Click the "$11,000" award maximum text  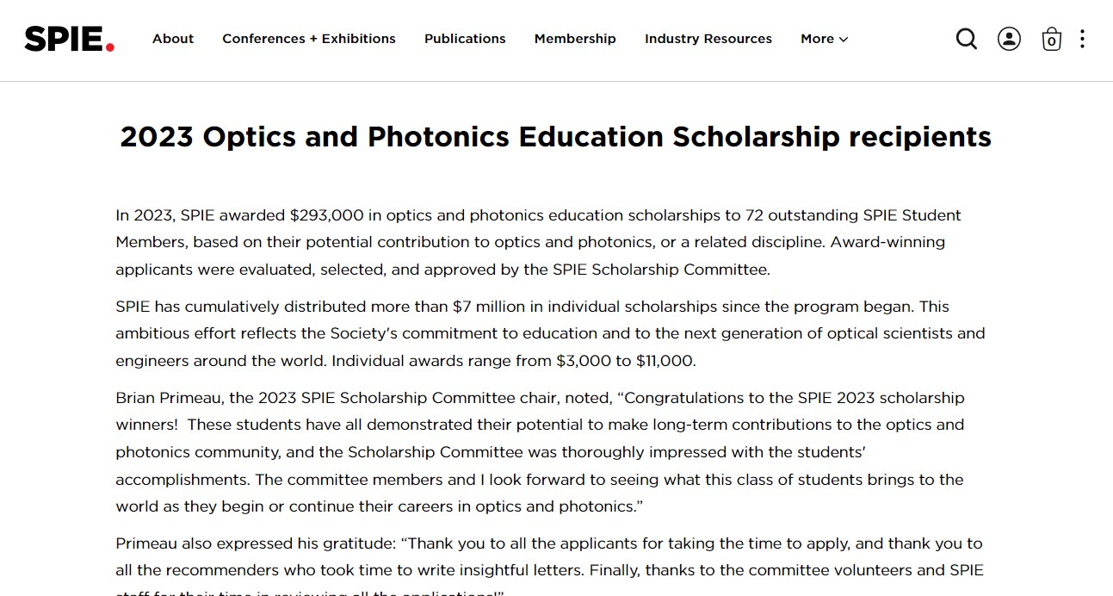(665, 361)
